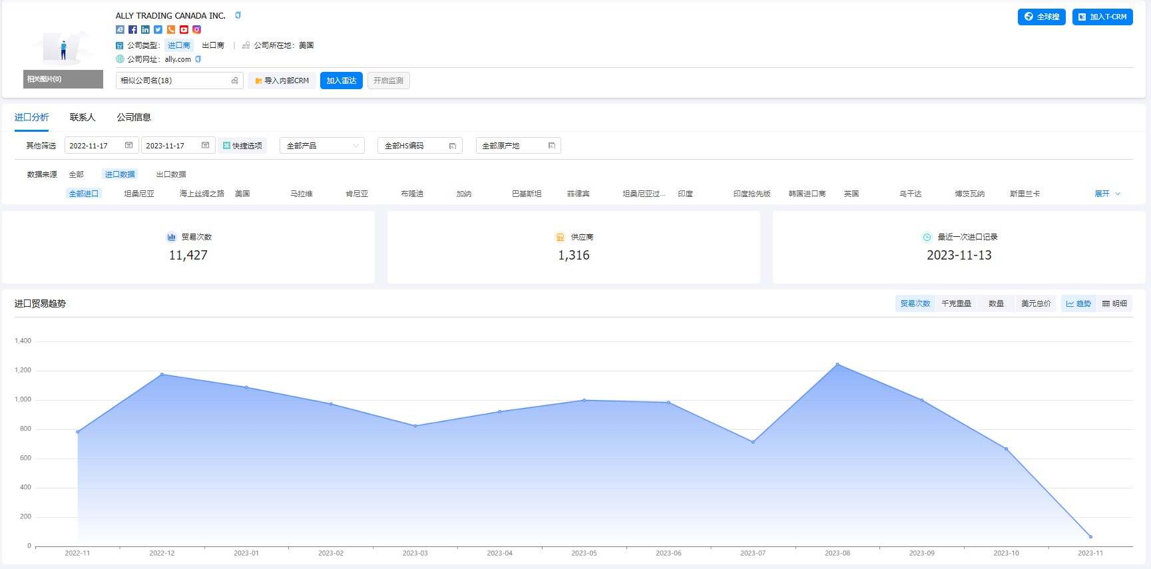This screenshot has width=1151, height=569.
Task: Switch to the 联系人 tab
Action: click(x=83, y=117)
